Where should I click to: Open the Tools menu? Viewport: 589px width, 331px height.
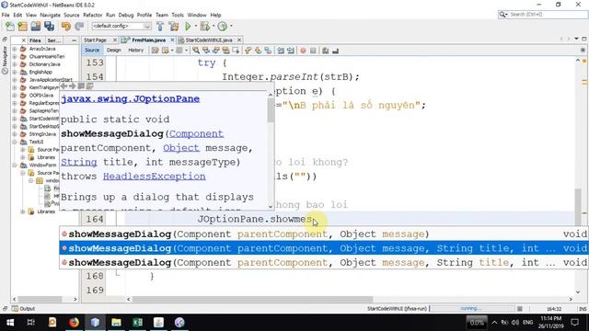[178, 15]
